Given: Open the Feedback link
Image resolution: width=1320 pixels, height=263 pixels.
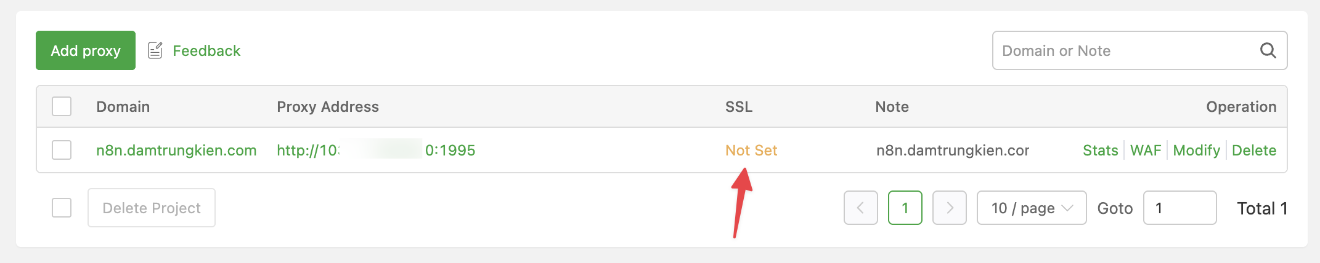Looking at the screenshot, I should click(206, 50).
